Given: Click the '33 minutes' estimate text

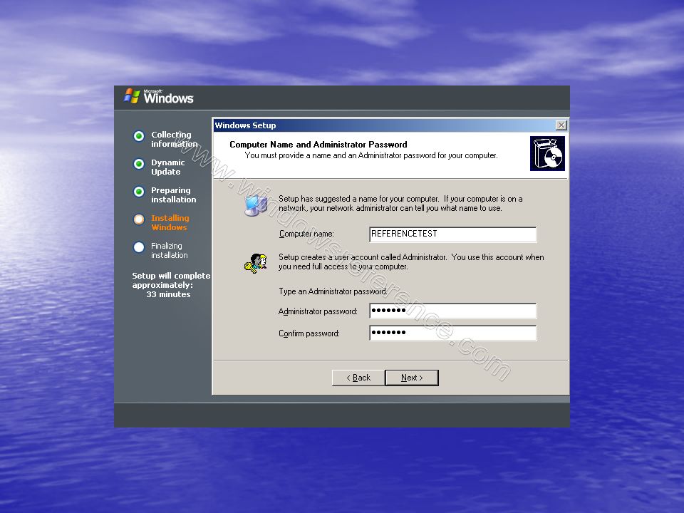Looking at the screenshot, I should (168, 294).
